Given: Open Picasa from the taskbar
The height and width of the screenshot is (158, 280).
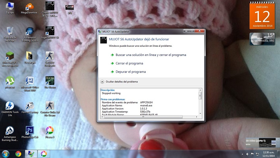Looking at the screenshot, I should point(43,154).
